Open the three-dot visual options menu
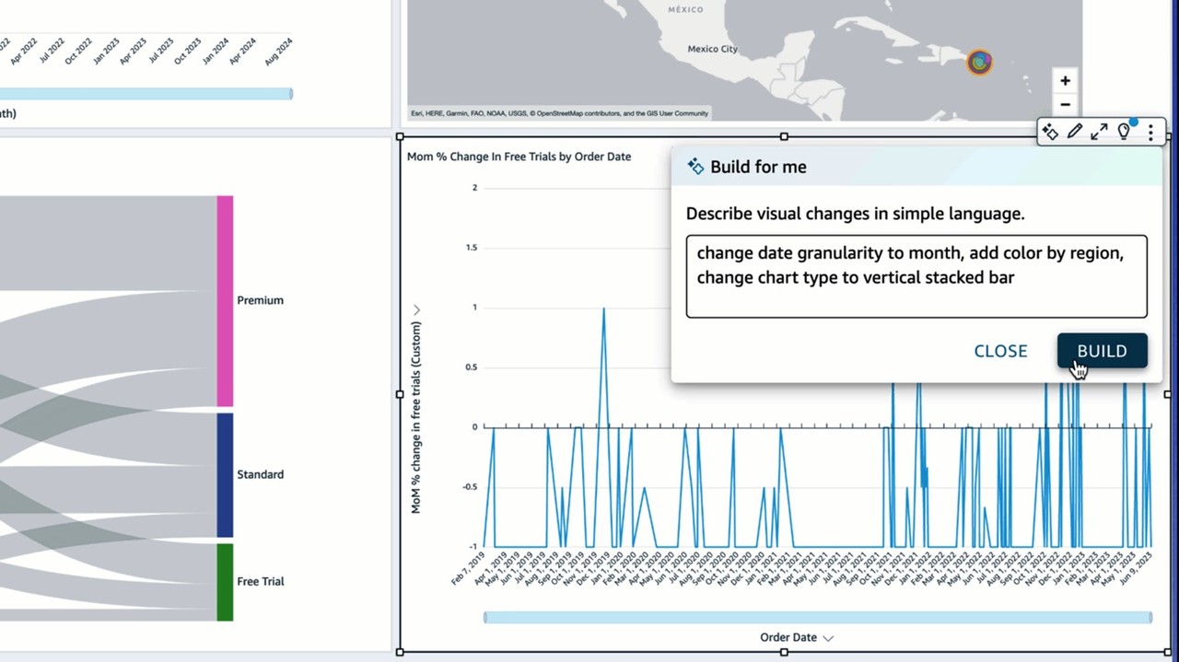 tap(1150, 132)
